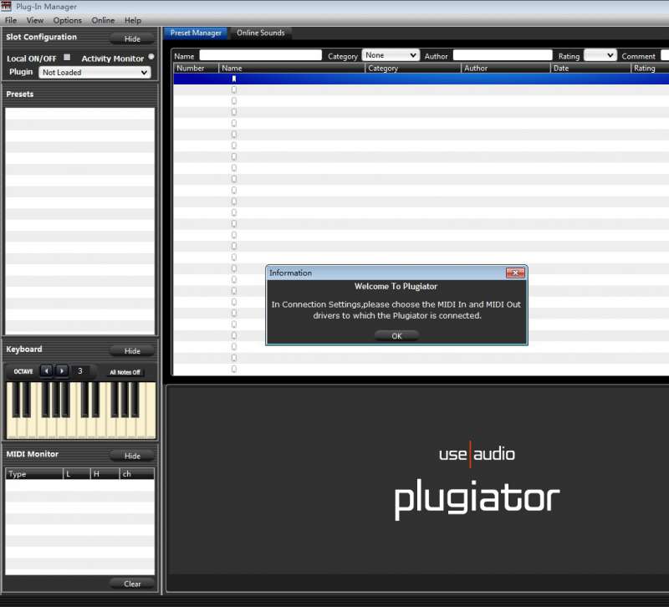Open the Plugin dropdown showing Not Loaded
The height and width of the screenshot is (607, 669).
(94, 73)
